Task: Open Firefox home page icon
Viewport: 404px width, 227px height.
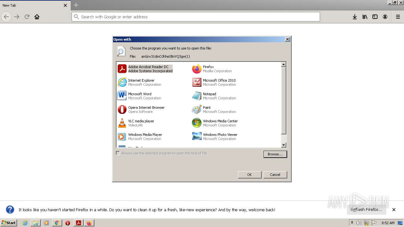Action: click(x=37, y=17)
